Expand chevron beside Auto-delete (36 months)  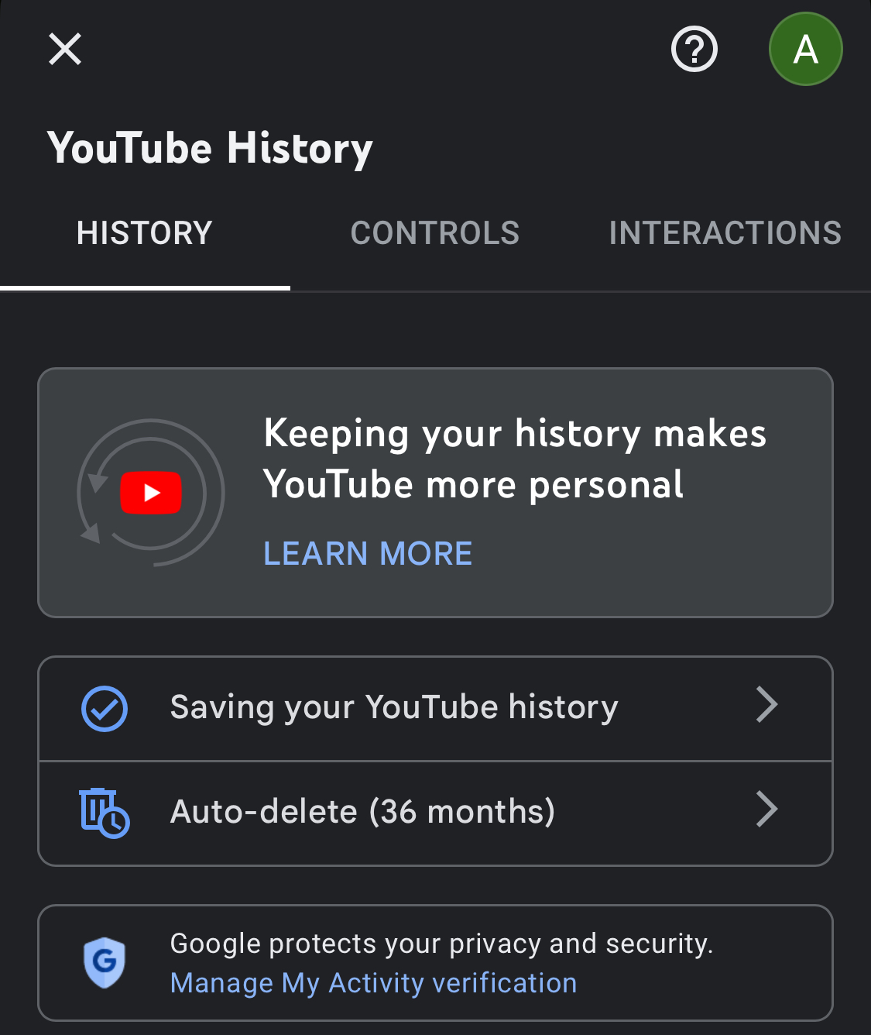[x=766, y=810]
